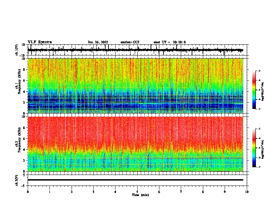Click time axis tick label "10"
Image resolution: width=278 pixels, height=215 pixels.
(247, 192)
